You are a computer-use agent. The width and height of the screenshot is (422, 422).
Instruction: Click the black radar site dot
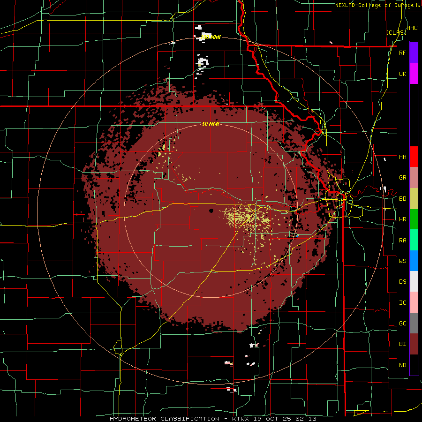211,211
